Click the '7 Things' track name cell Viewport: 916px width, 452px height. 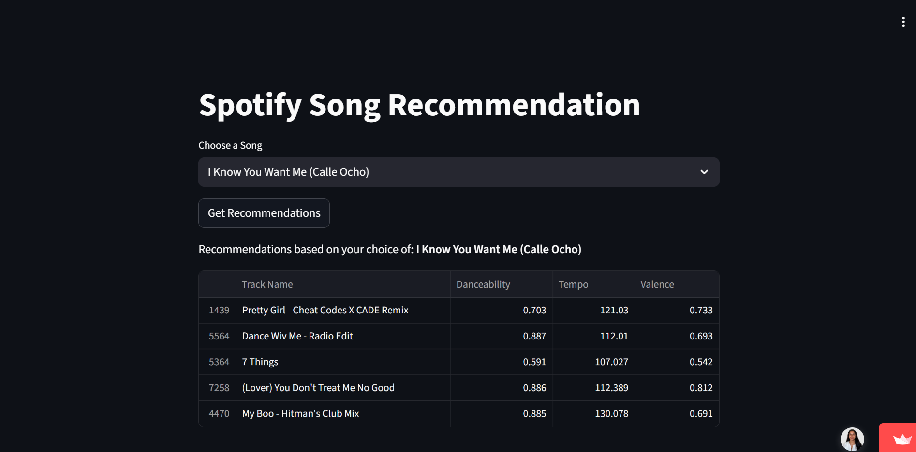click(x=260, y=362)
